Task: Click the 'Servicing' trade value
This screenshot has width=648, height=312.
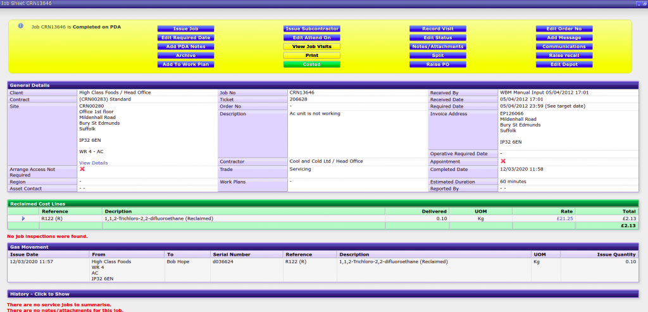Action: [x=300, y=169]
